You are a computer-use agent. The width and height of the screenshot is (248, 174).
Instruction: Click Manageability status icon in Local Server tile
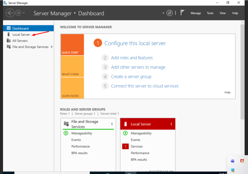tap(125, 133)
